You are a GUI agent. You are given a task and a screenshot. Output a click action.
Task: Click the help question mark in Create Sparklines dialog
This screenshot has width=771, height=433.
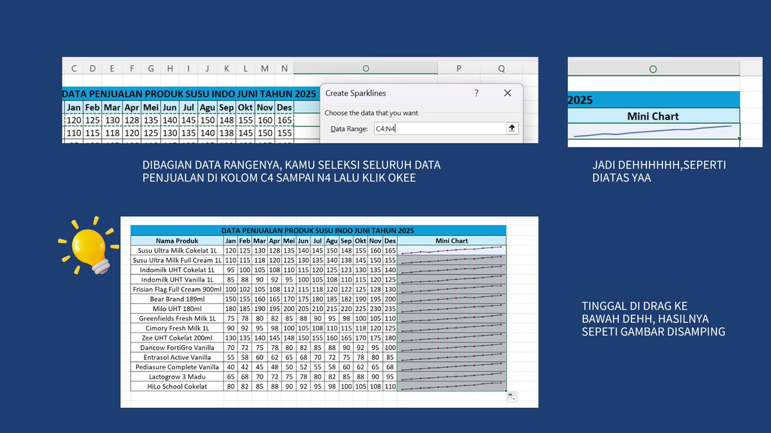click(476, 93)
